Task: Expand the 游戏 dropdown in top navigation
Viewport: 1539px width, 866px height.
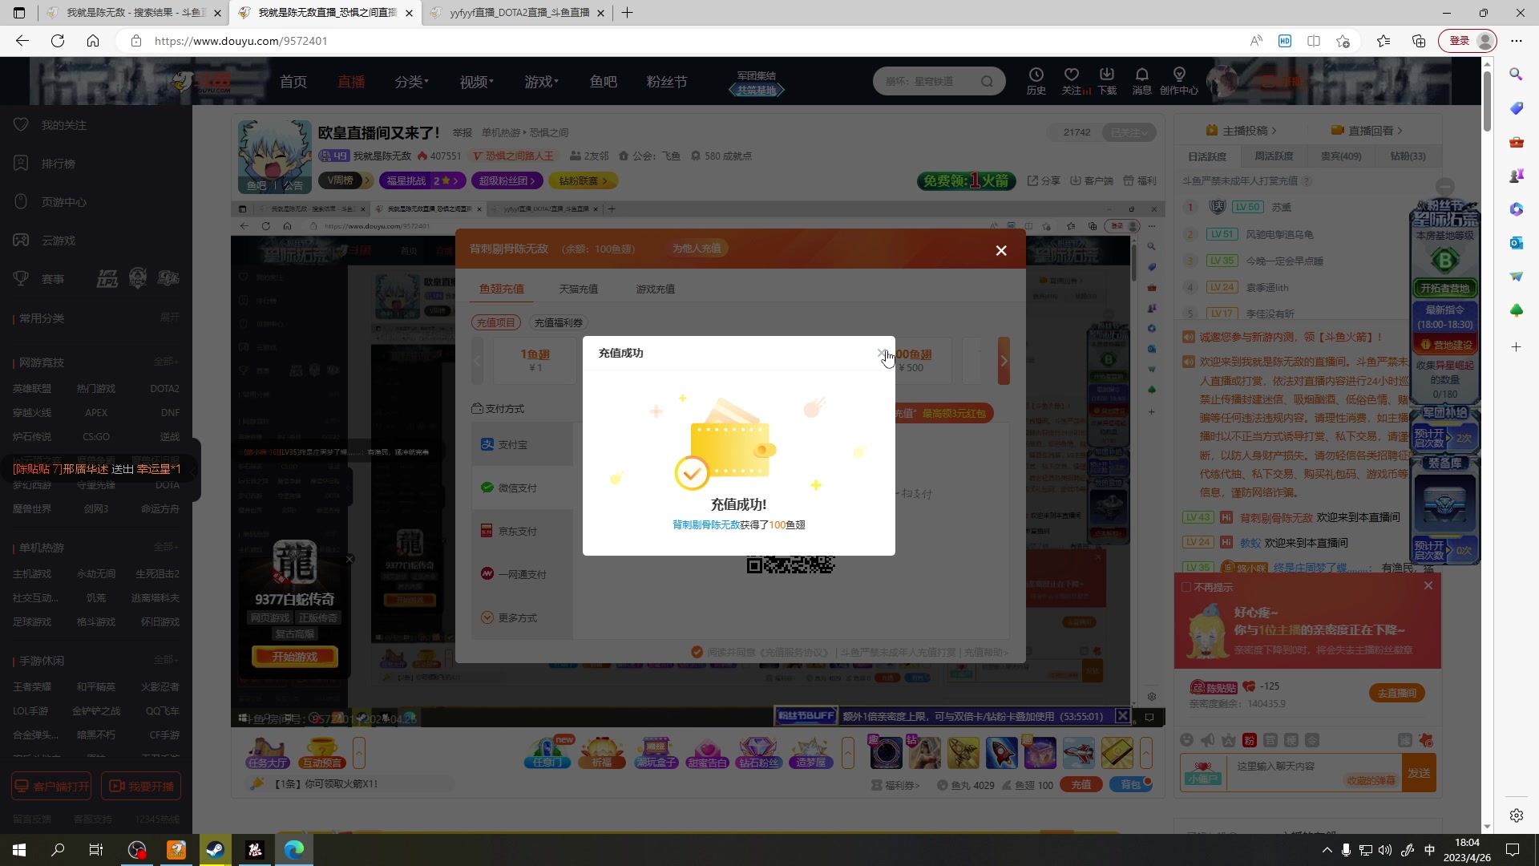Action: tap(541, 81)
